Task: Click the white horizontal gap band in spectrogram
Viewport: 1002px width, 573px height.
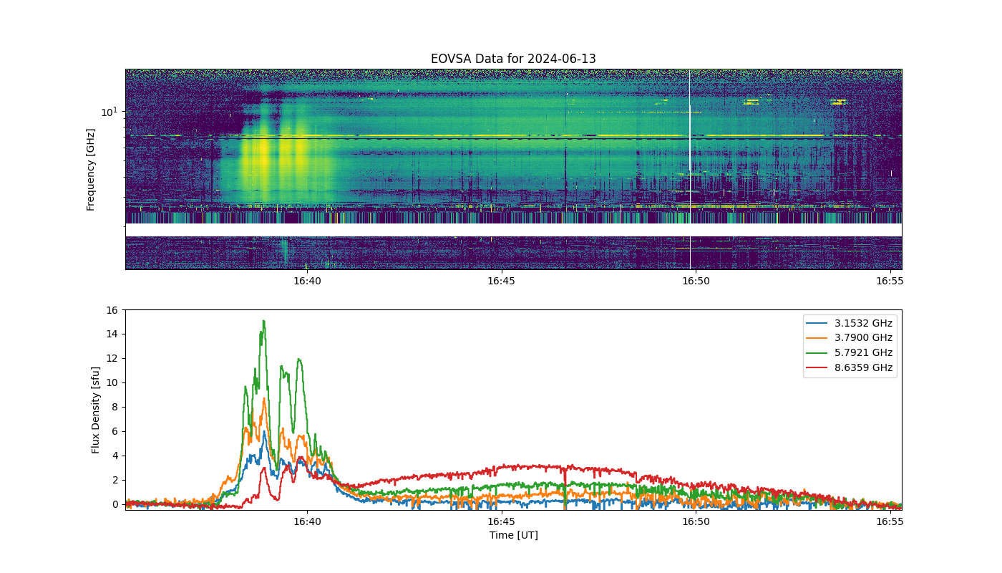Action: coord(513,230)
